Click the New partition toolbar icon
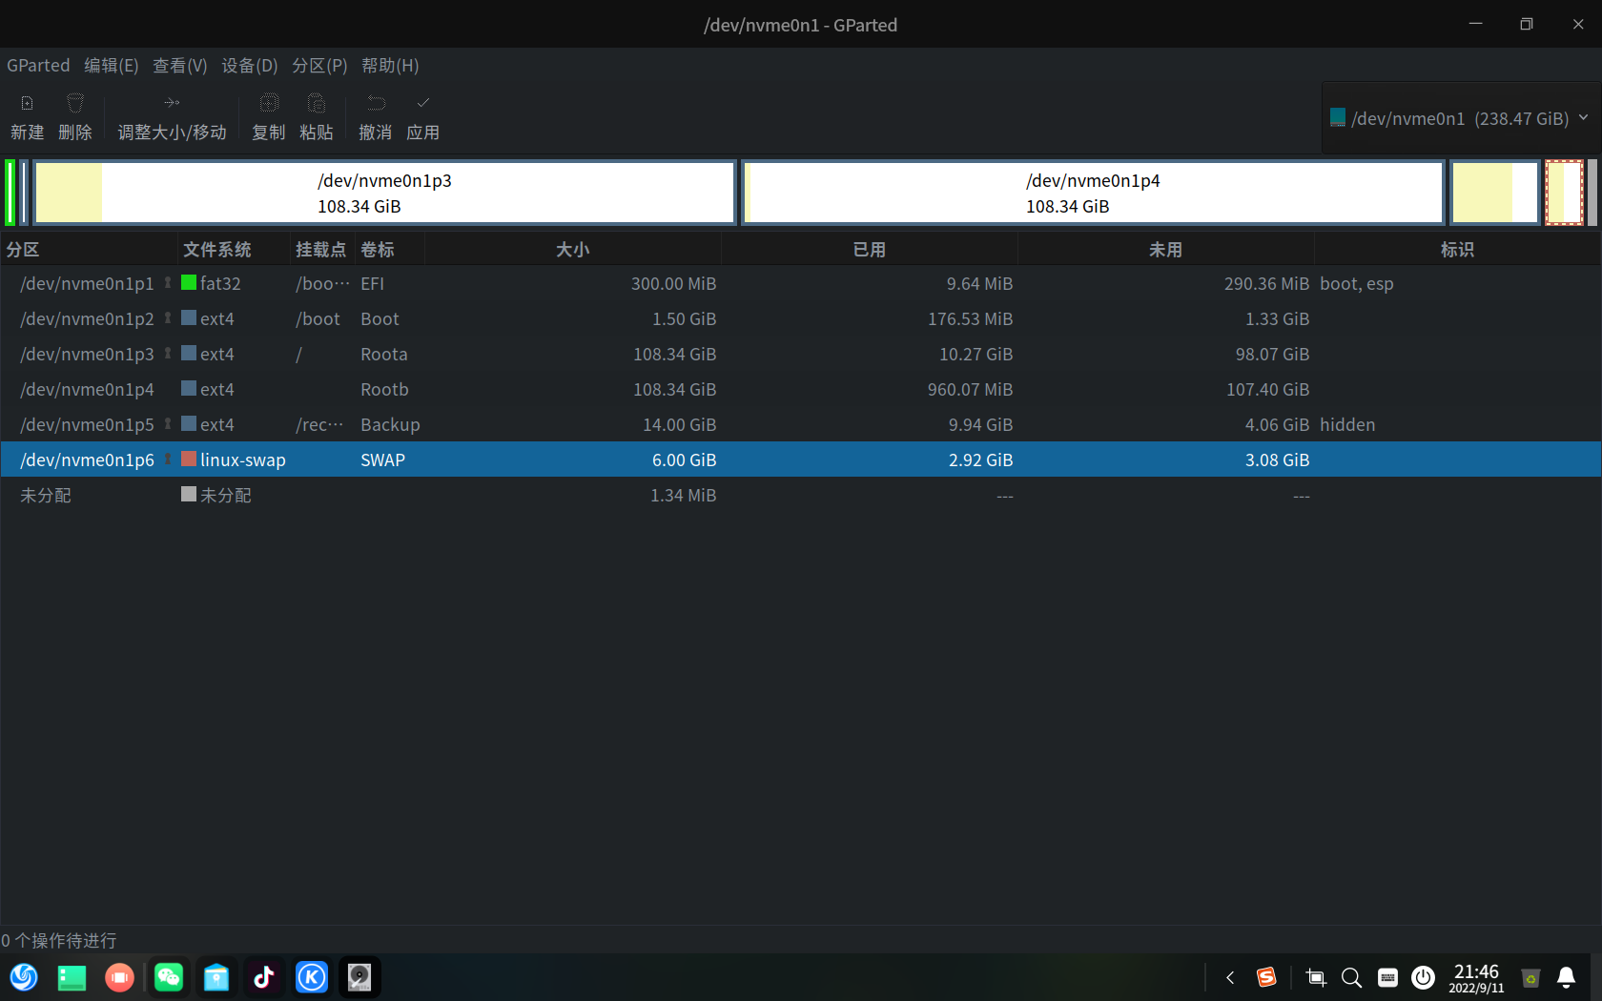 click(27, 103)
